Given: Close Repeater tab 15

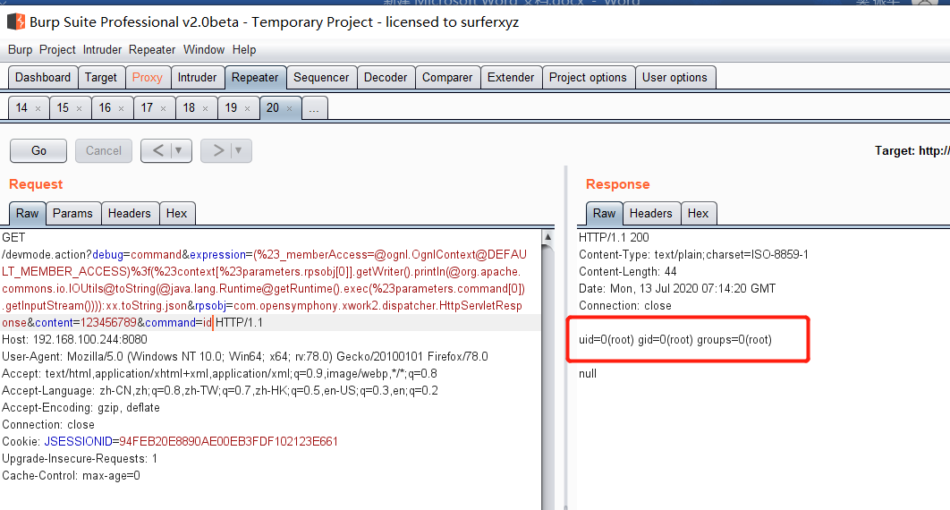Looking at the screenshot, I should [x=79, y=108].
